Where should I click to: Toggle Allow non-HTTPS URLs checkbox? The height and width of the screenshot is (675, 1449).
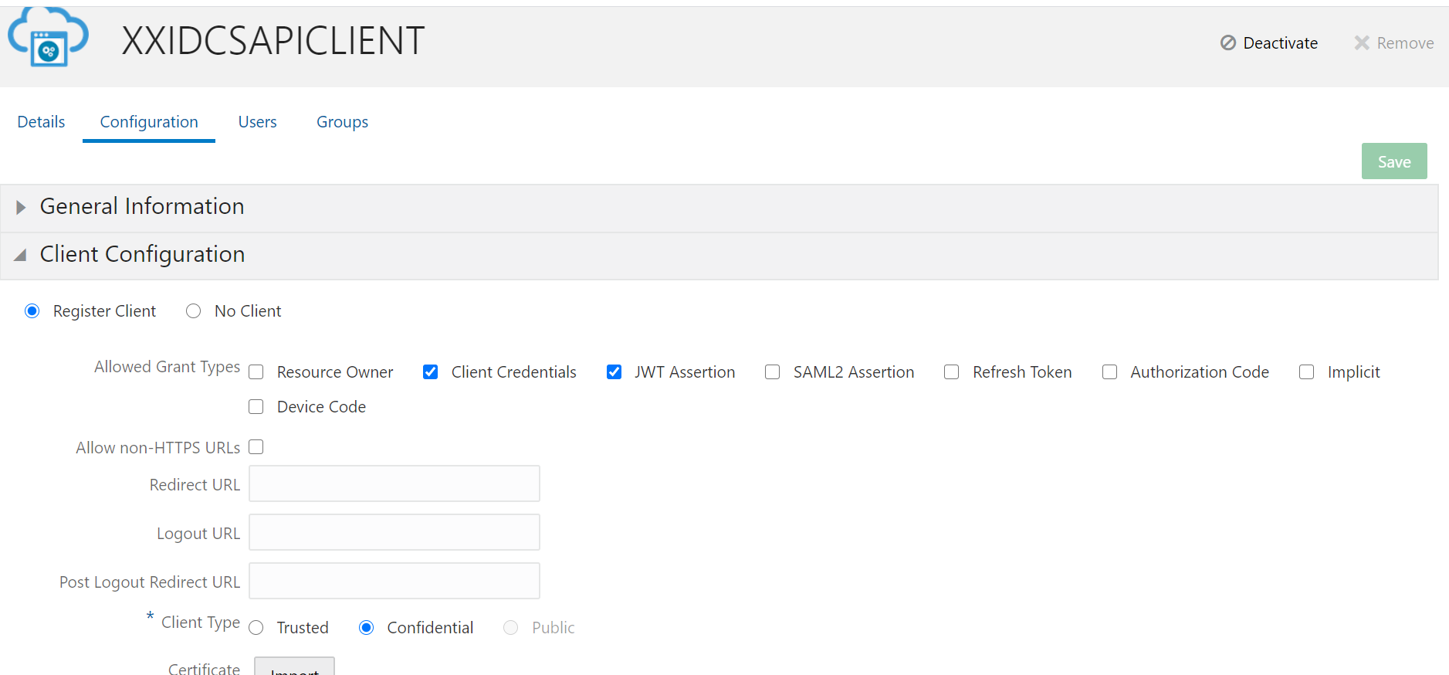256,447
